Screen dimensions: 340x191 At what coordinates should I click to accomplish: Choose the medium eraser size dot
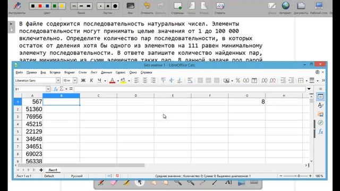pyautogui.click(x=108, y=6)
